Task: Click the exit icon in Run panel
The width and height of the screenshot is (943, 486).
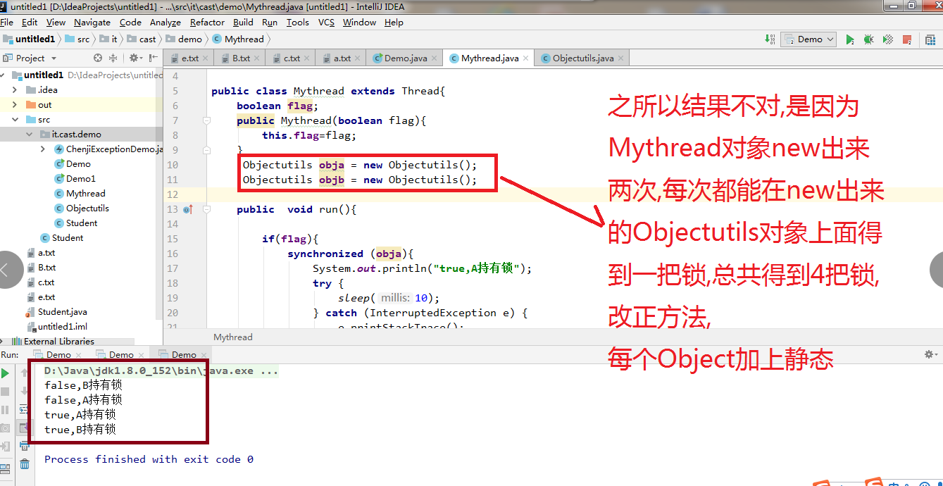Action: pos(6,446)
